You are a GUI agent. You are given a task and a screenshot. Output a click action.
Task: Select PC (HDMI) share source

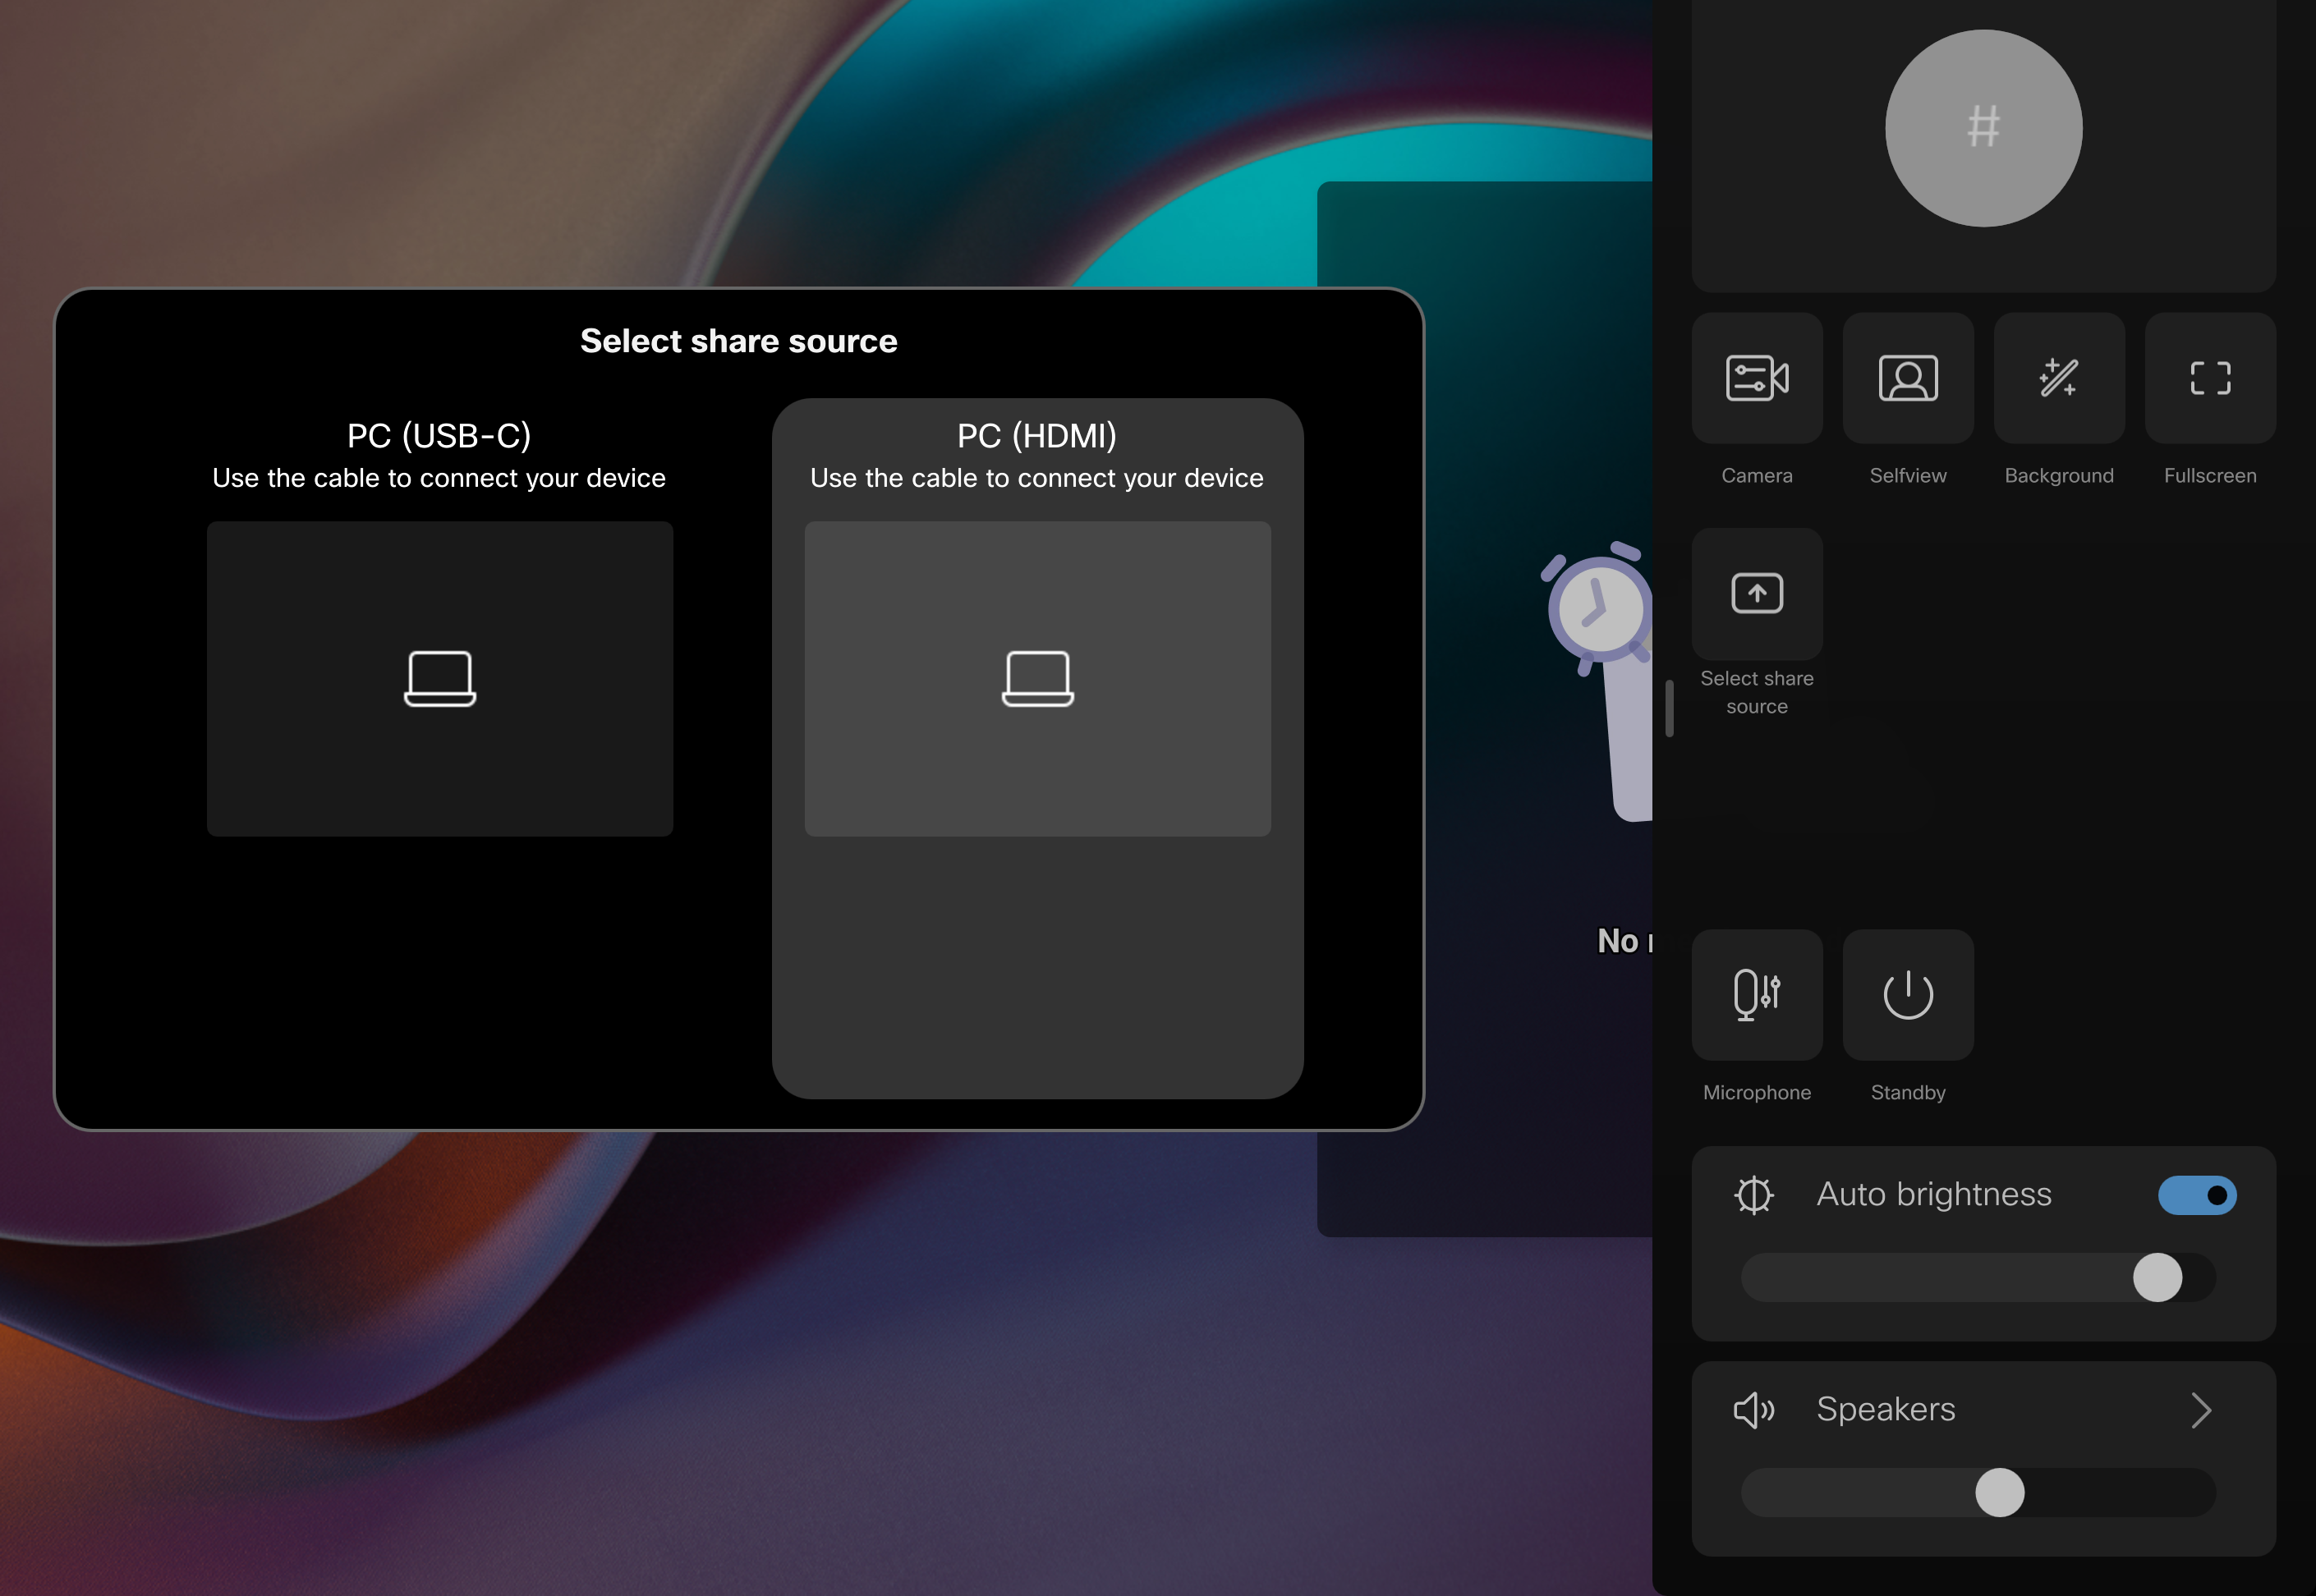(x=1036, y=436)
